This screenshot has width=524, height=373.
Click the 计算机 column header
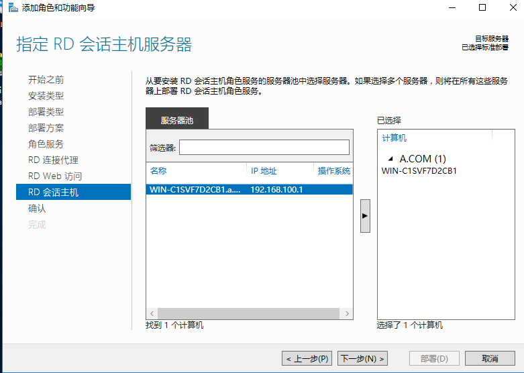(395, 138)
